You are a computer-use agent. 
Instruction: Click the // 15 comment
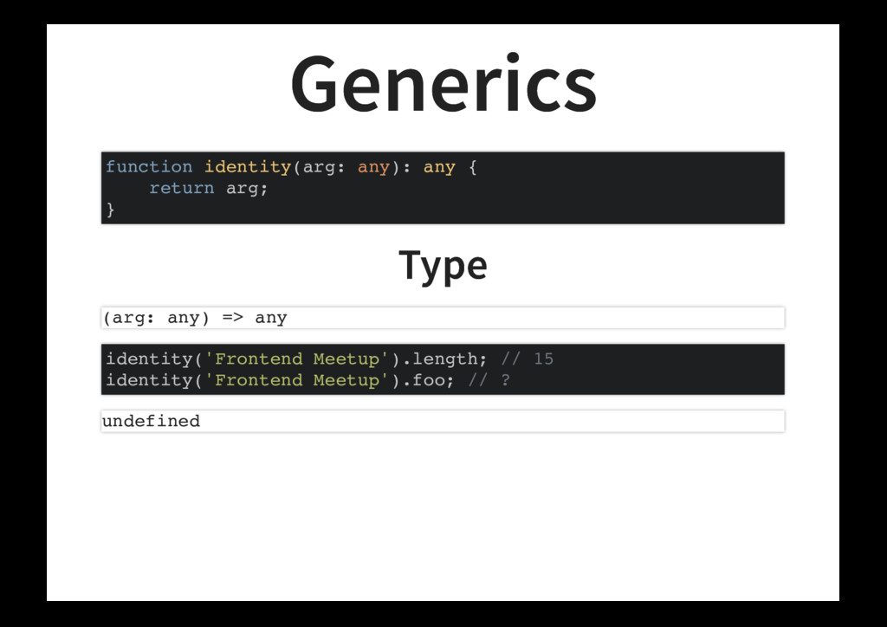pos(528,359)
